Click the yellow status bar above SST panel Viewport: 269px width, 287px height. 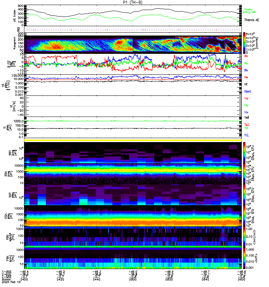tap(133, 140)
